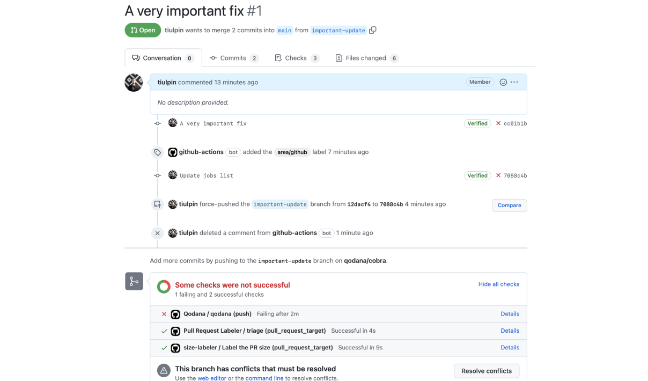This screenshot has width=648, height=381.
Task: Click the Verified badge on the first commit
Action: click(477, 123)
